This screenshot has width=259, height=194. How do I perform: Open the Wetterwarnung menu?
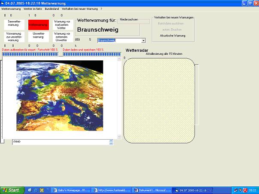coord(11,9)
